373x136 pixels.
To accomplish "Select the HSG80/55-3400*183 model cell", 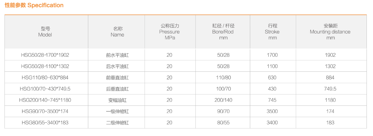I will tap(45, 123).
